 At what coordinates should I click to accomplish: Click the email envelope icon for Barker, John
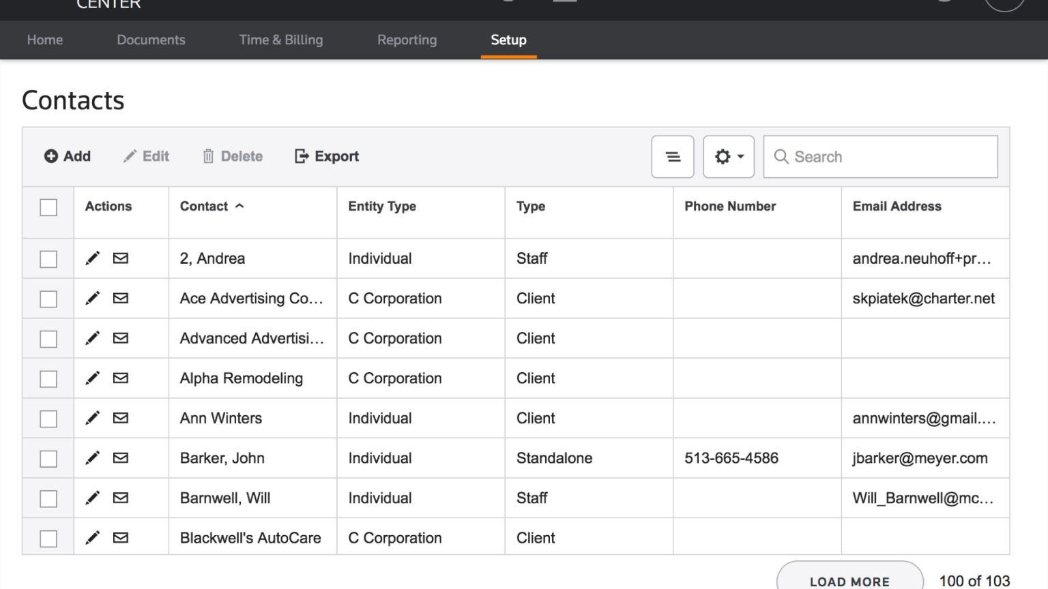(x=121, y=458)
